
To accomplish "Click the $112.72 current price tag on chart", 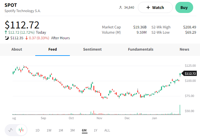I will [x=190, y=73].
